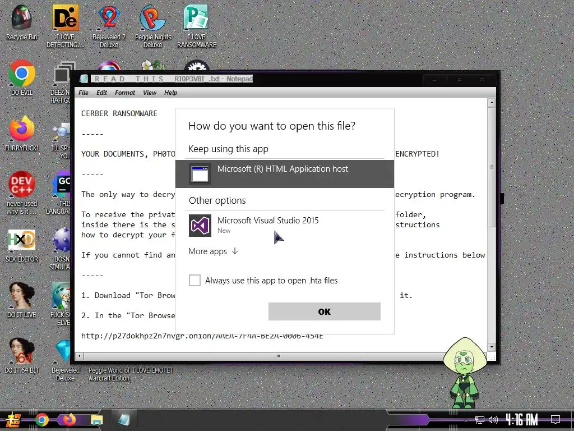
Task: Open the I LOVE RANSOMWARE Publisher shortcut
Action: pyautogui.click(x=197, y=26)
